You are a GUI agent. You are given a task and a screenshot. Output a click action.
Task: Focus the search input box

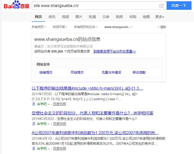point(95,6)
